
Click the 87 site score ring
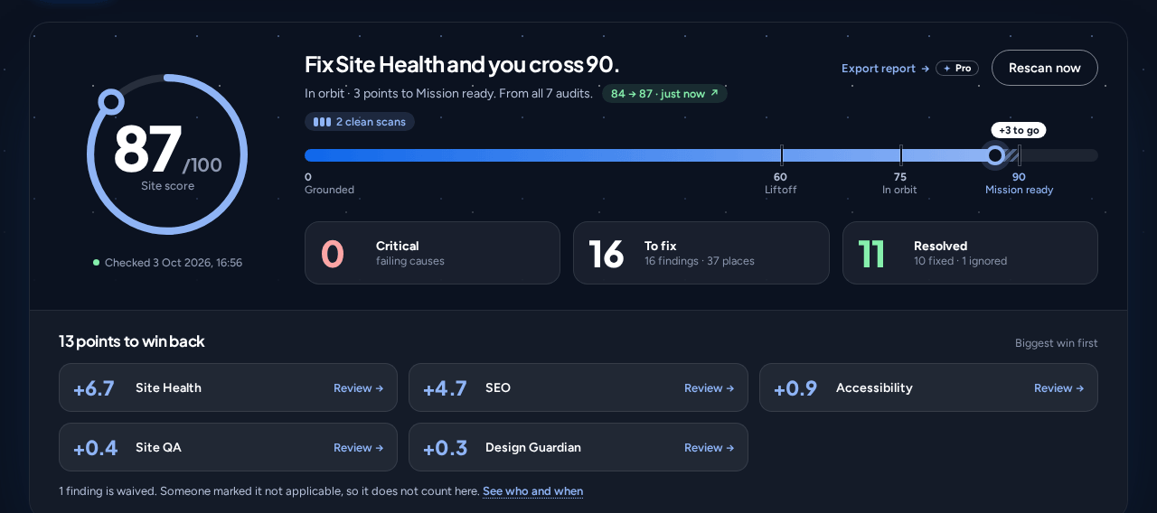[167, 154]
